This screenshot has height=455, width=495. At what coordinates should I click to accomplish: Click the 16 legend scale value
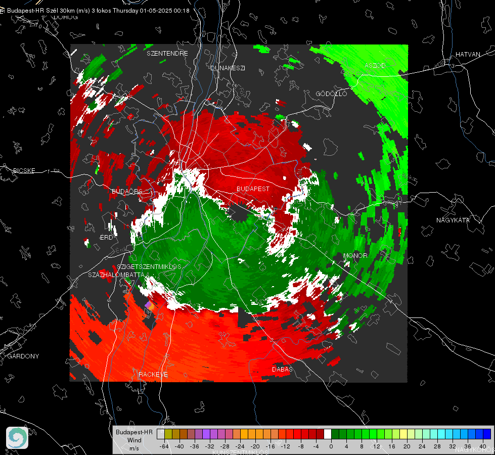[x=392, y=446]
